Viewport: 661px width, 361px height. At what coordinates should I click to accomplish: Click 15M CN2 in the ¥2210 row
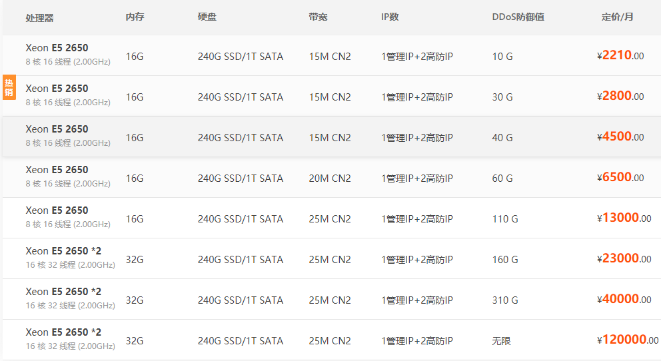[x=330, y=57]
